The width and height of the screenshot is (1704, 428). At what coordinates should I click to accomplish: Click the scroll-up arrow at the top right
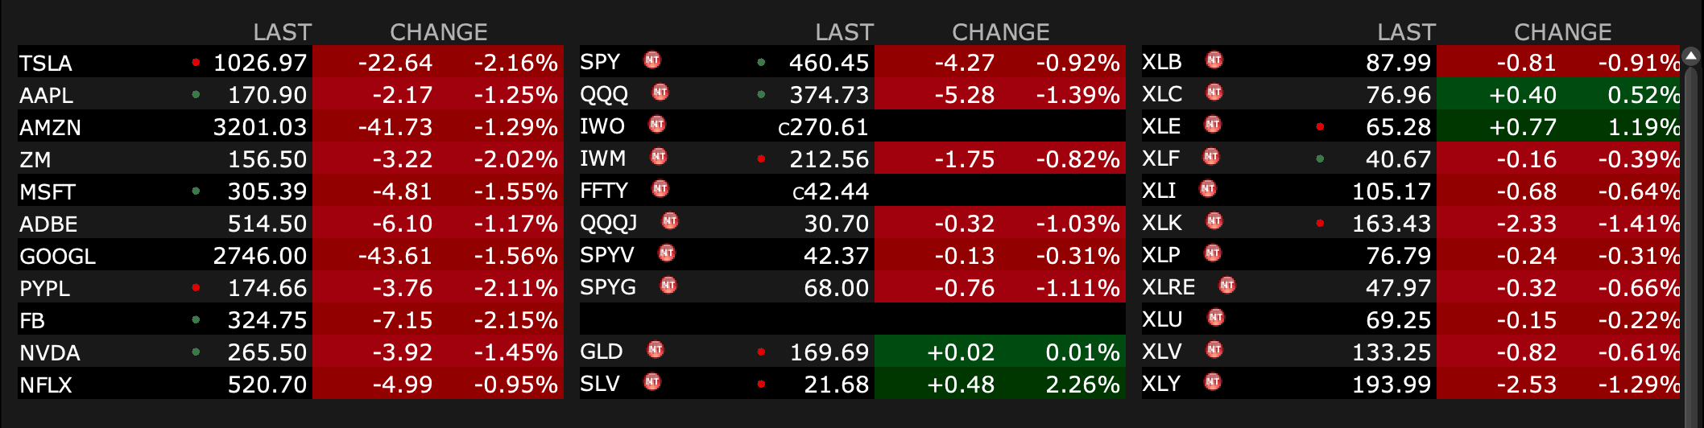[1691, 56]
